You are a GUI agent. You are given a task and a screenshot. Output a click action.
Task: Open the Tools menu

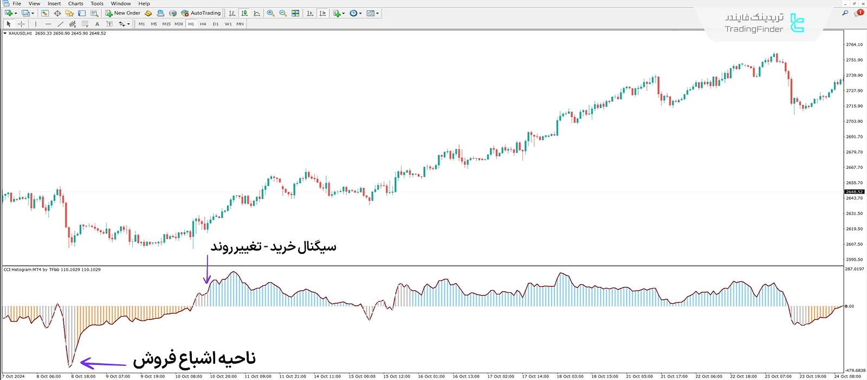pos(97,4)
